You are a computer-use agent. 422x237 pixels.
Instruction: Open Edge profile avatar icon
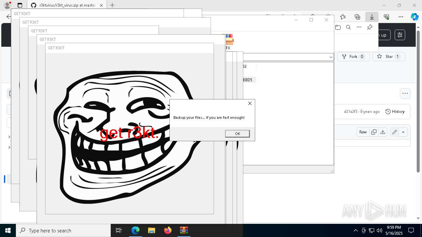point(7,5)
